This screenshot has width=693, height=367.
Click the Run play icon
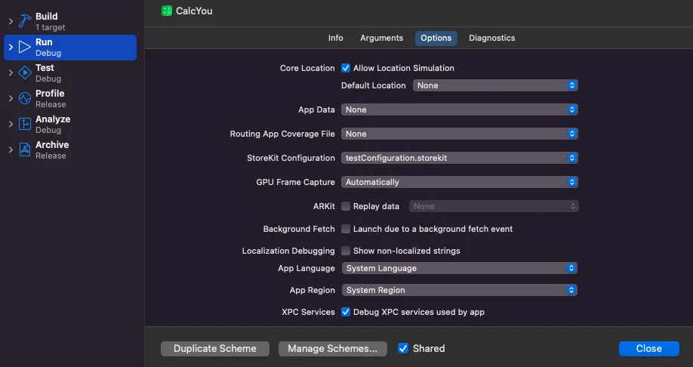[24, 48]
